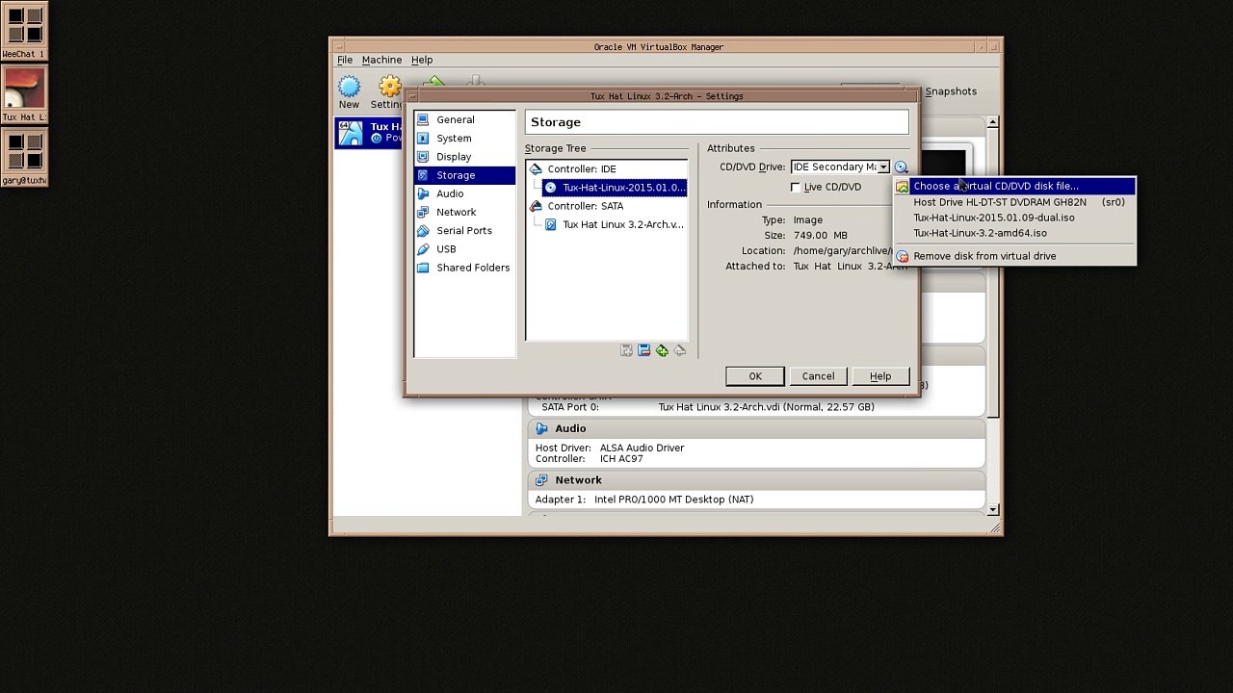Open the Help menu in VirtualBox Manager
Screen dimensions: 1233x693
coord(422,60)
